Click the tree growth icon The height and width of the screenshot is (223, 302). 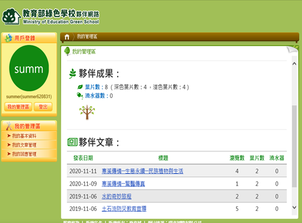(x=87, y=112)
